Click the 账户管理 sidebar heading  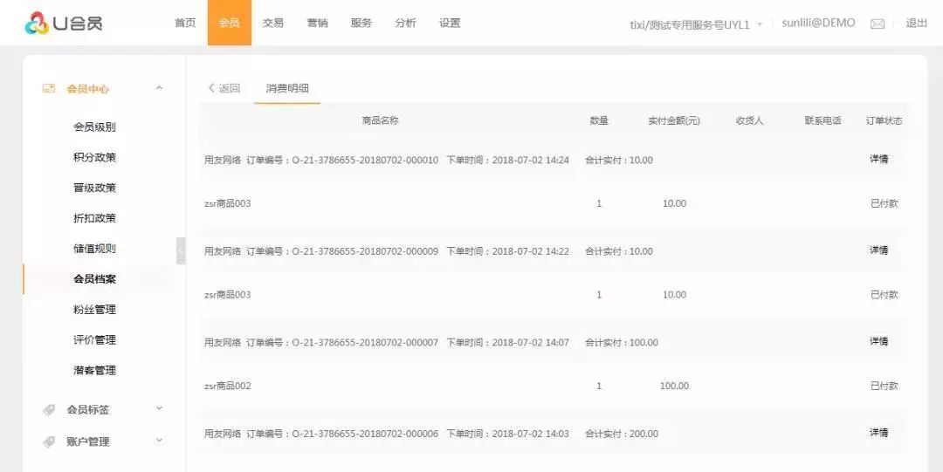click(88, 442)
